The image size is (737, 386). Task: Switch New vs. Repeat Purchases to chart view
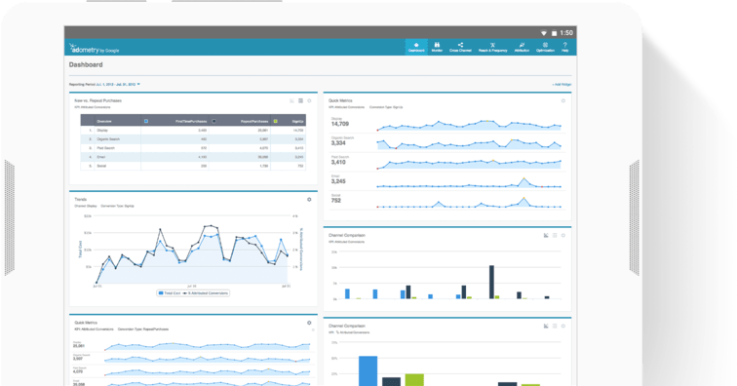[x=291, y=100]
